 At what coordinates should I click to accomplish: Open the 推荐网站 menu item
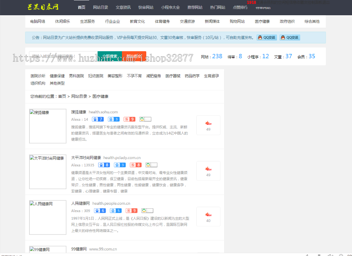[x=195, y=7]
